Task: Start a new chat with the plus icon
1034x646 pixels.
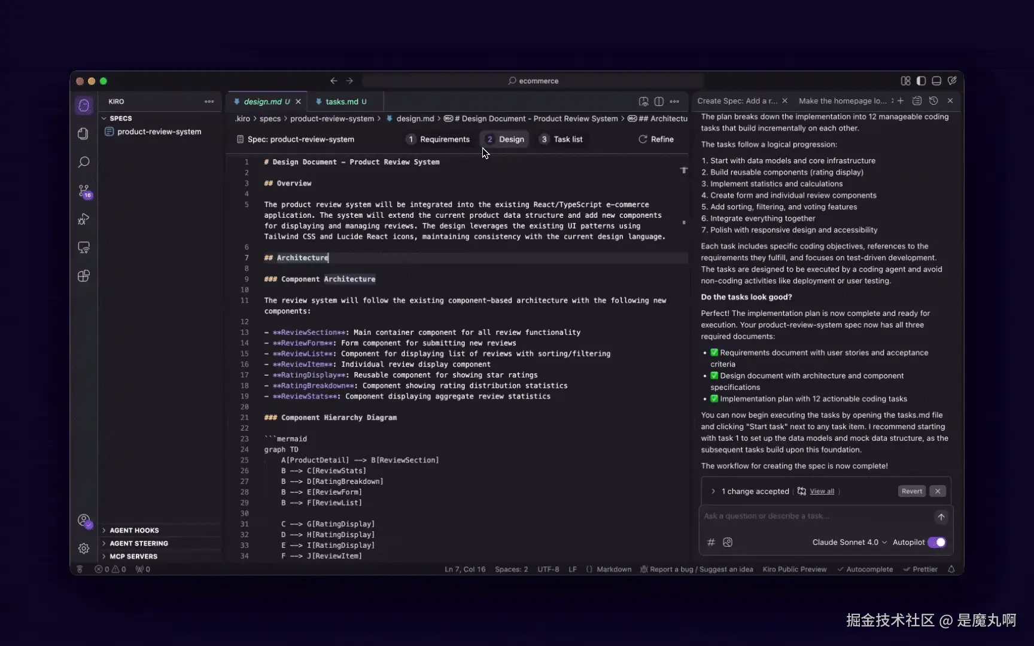Action: [901, 100]
